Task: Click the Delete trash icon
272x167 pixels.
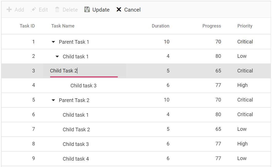Action: click(57, 10)
